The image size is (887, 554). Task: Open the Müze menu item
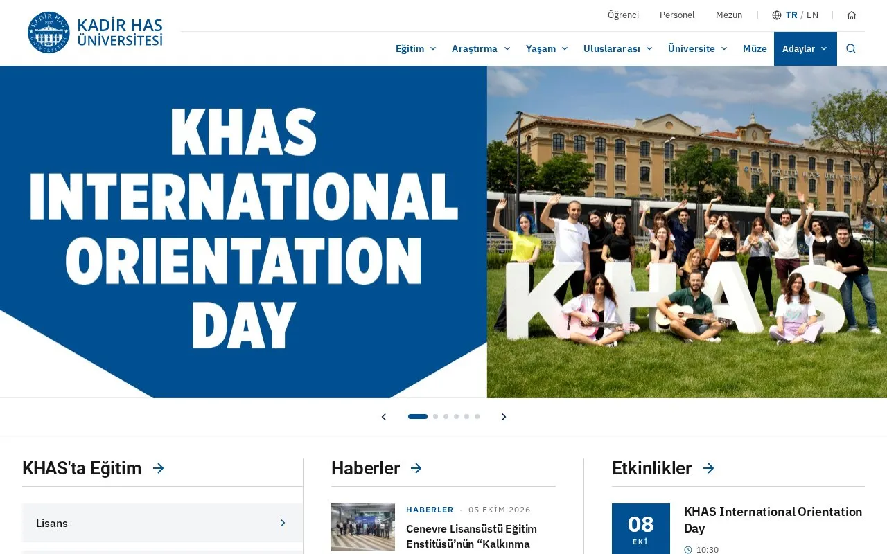[755, 48]
